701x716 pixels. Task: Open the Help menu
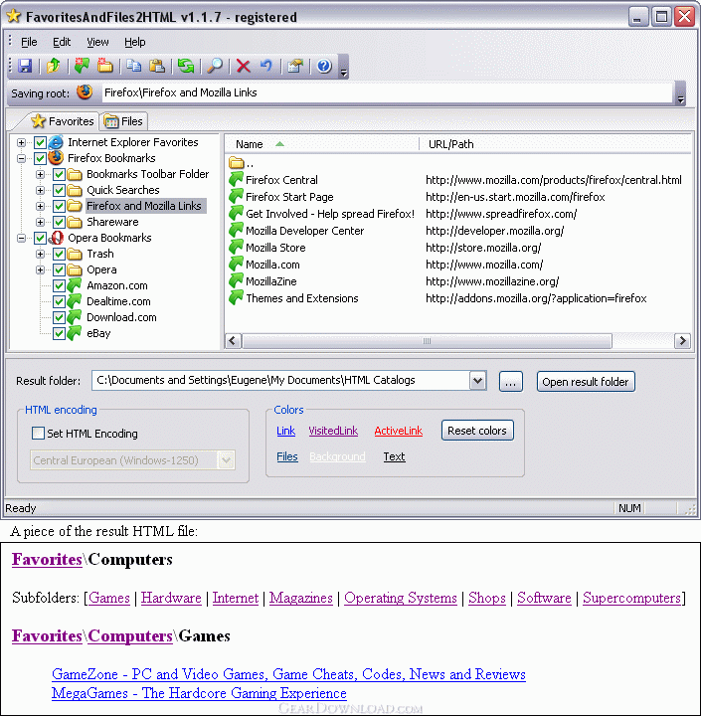(134, 42)
